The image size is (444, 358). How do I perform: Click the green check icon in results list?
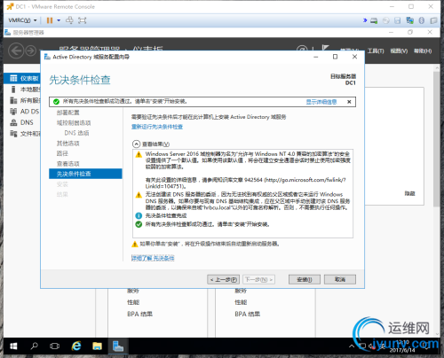coord(139,224)
